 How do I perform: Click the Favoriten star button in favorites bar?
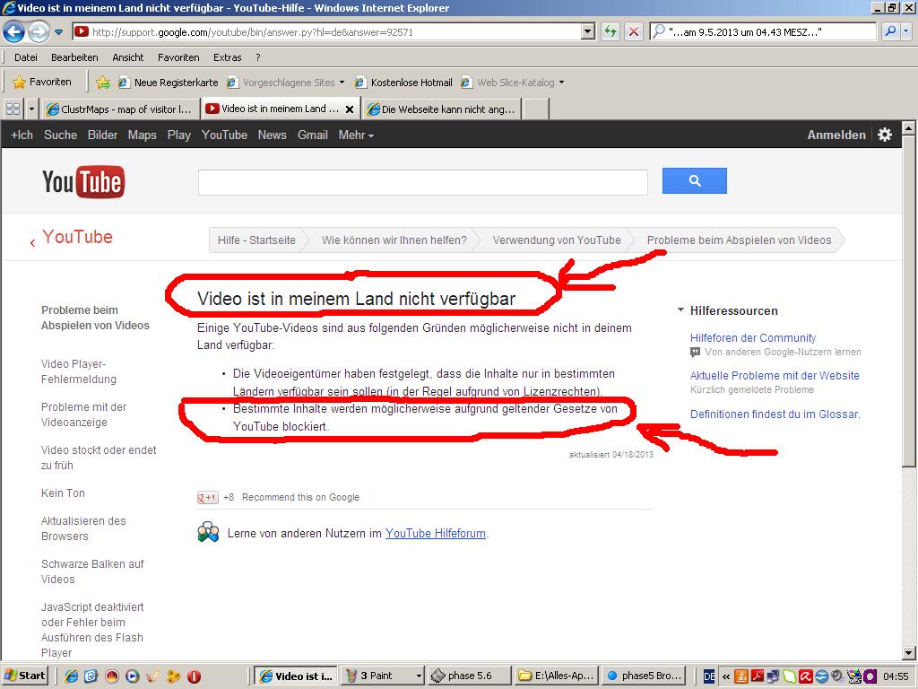pos(42,82)
